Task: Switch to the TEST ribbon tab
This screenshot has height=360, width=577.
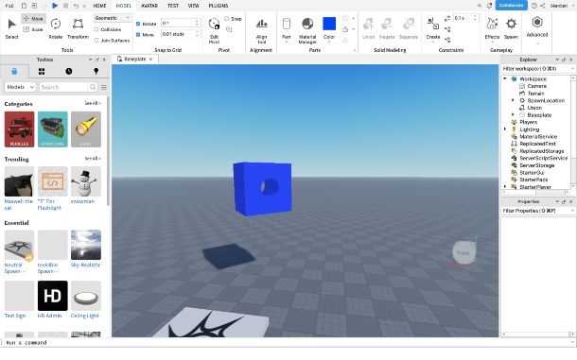Action: tap(173, 6)
